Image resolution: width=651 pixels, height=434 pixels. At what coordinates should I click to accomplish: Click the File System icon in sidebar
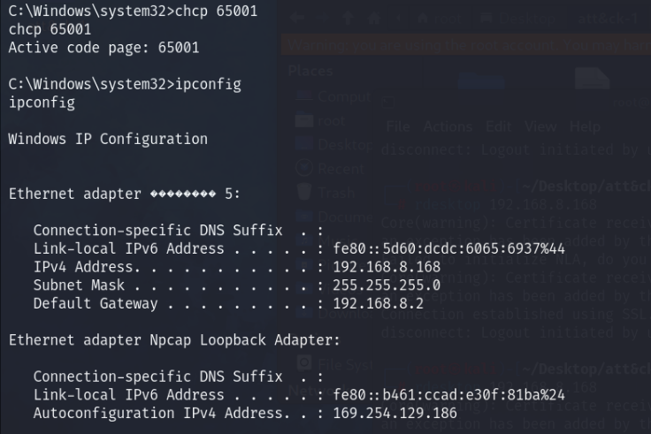tap(303, 361)
